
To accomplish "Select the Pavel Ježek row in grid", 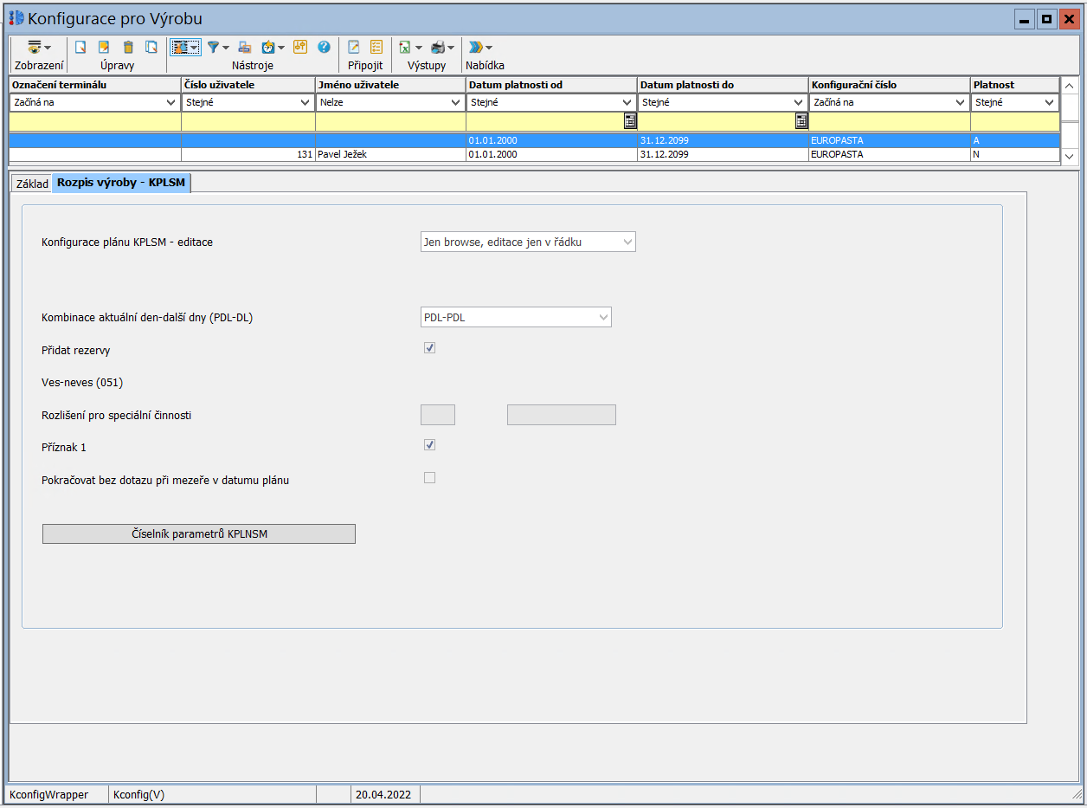I will pos(390,154).
